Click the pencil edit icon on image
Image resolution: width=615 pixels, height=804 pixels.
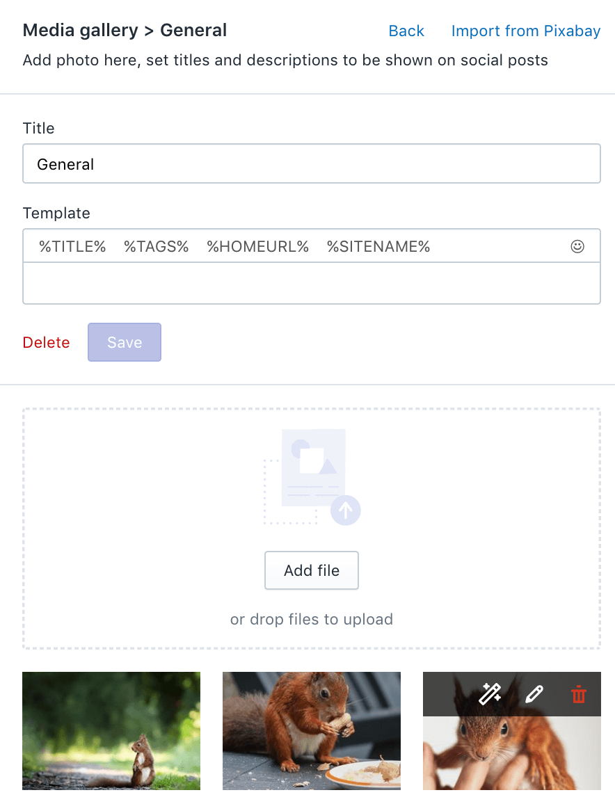[534, 693]
